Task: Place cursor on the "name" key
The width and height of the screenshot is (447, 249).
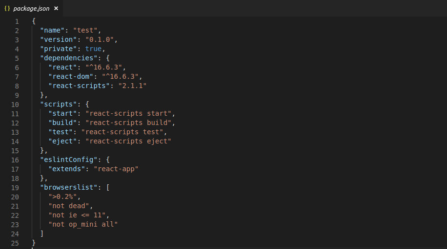Action: [52, 31]
